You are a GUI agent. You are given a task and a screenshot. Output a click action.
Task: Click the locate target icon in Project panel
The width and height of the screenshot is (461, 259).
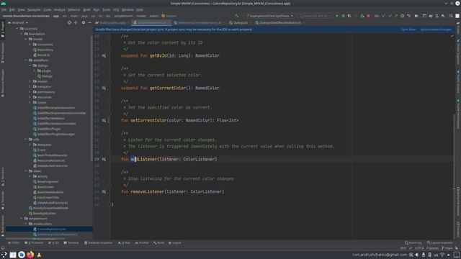point(69,22)
